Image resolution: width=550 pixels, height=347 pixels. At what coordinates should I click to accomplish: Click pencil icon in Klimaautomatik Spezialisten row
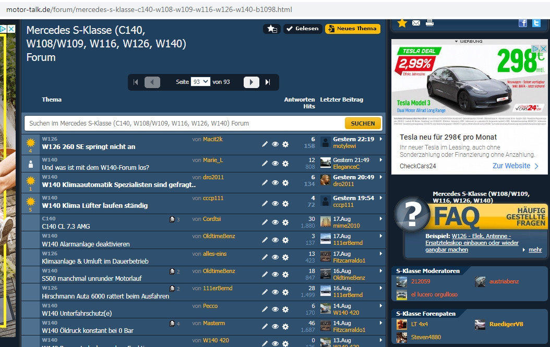point(265,183)
